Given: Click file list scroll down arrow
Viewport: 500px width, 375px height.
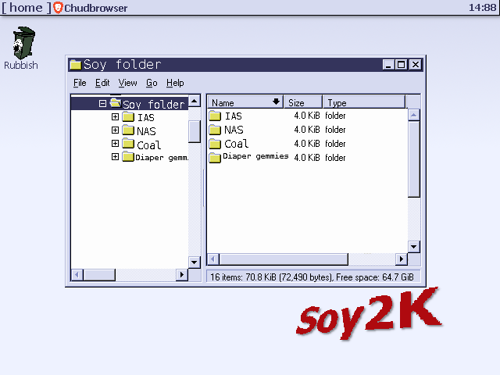Looking at the screenshot, I should click(413, 247).
